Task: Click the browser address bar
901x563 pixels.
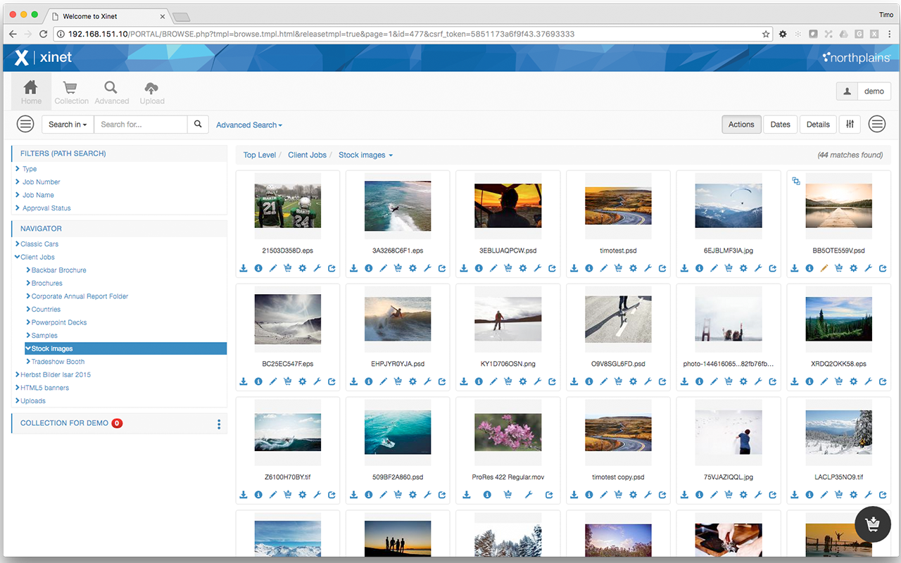Action: point(412,34)
